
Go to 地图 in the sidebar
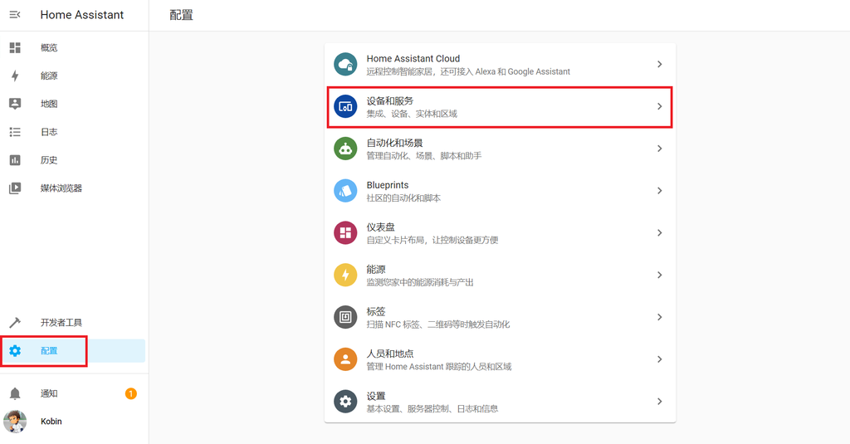click(x=49, y=104)
